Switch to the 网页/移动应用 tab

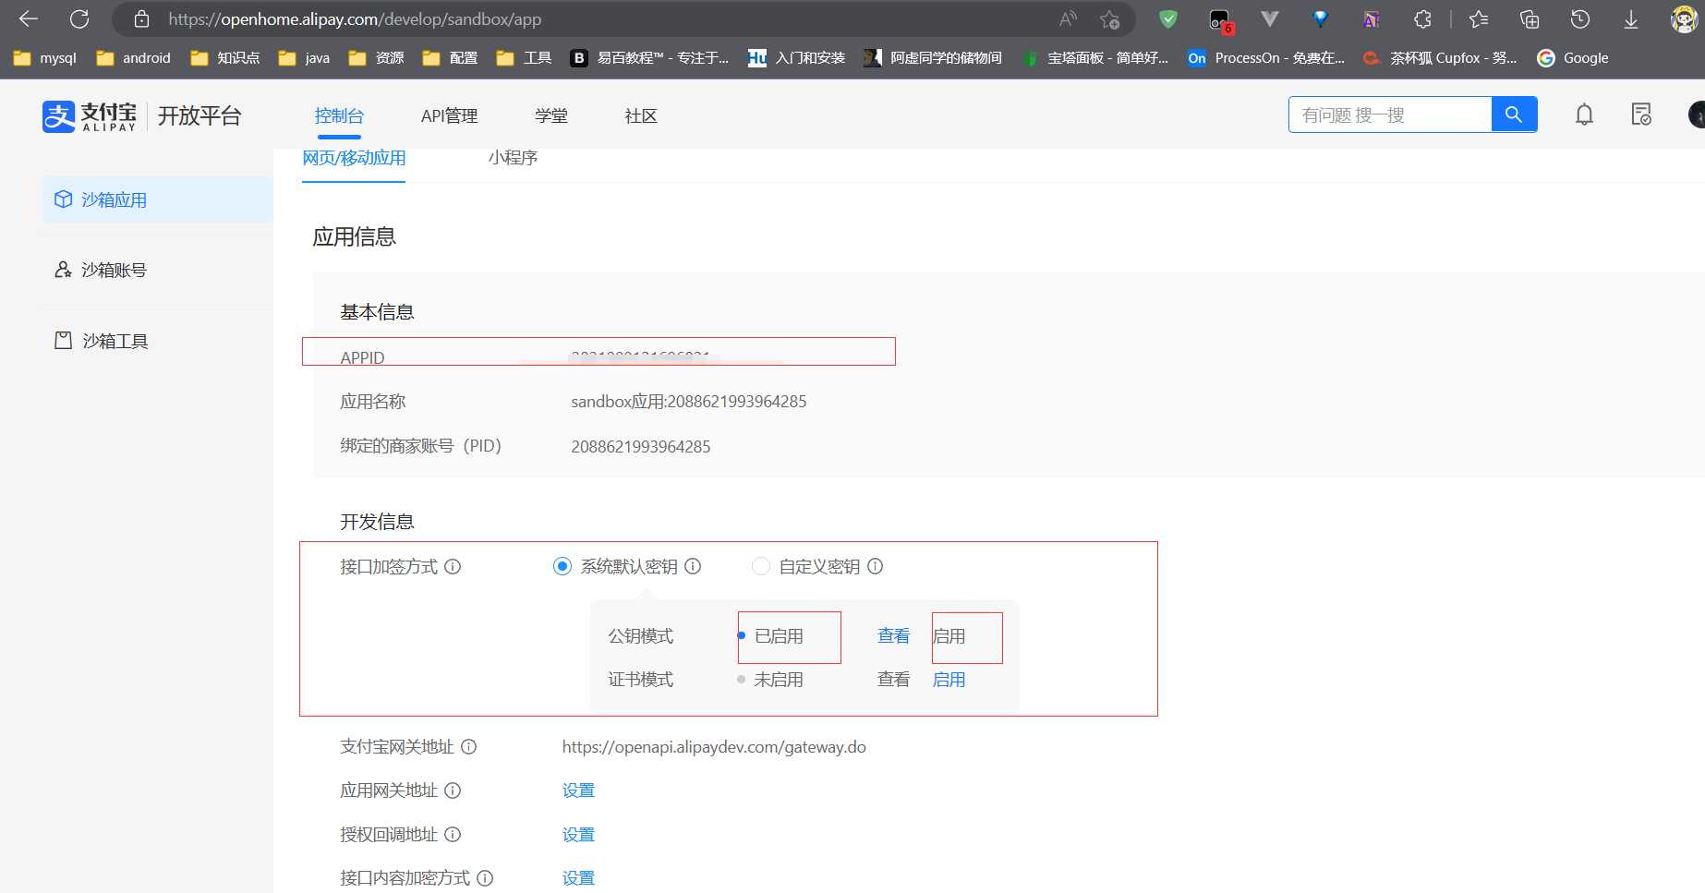(x=354, y=158)
